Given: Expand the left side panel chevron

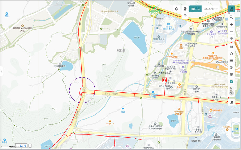Looking at the screenshot, I should [2, 71].
